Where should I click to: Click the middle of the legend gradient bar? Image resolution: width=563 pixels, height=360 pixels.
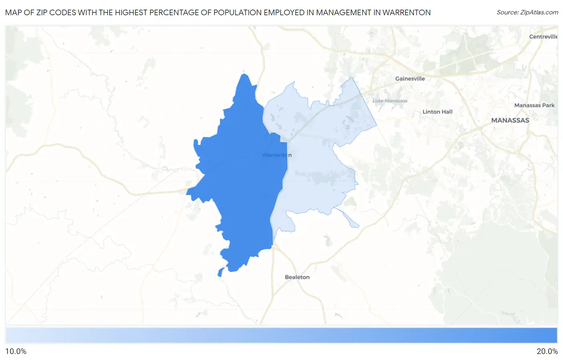pyautogui.click(x=281, y=335)
